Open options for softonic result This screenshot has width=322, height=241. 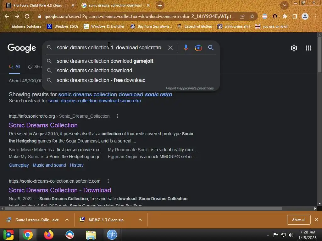point(108,181)
